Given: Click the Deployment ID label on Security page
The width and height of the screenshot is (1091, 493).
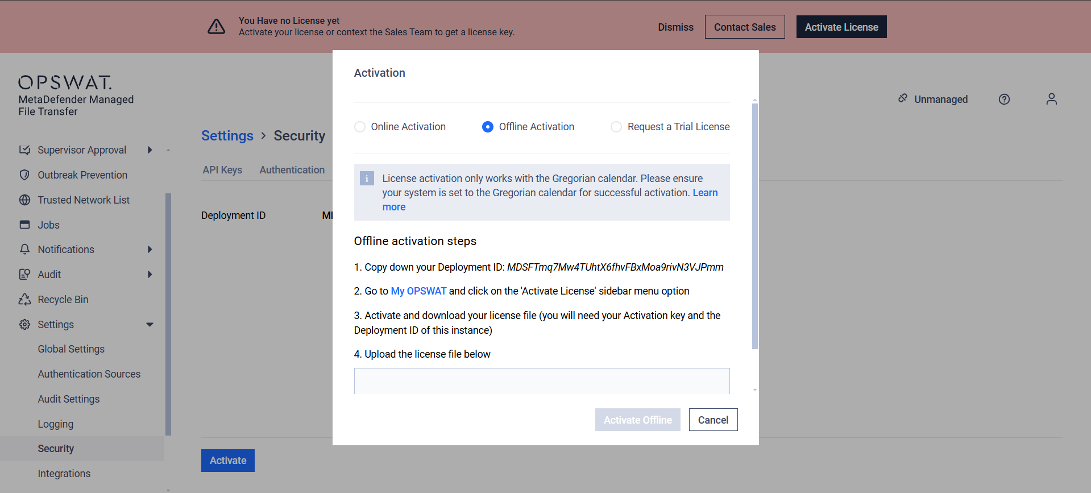Looking at the screenshot, I should click(x=233, y=216).
